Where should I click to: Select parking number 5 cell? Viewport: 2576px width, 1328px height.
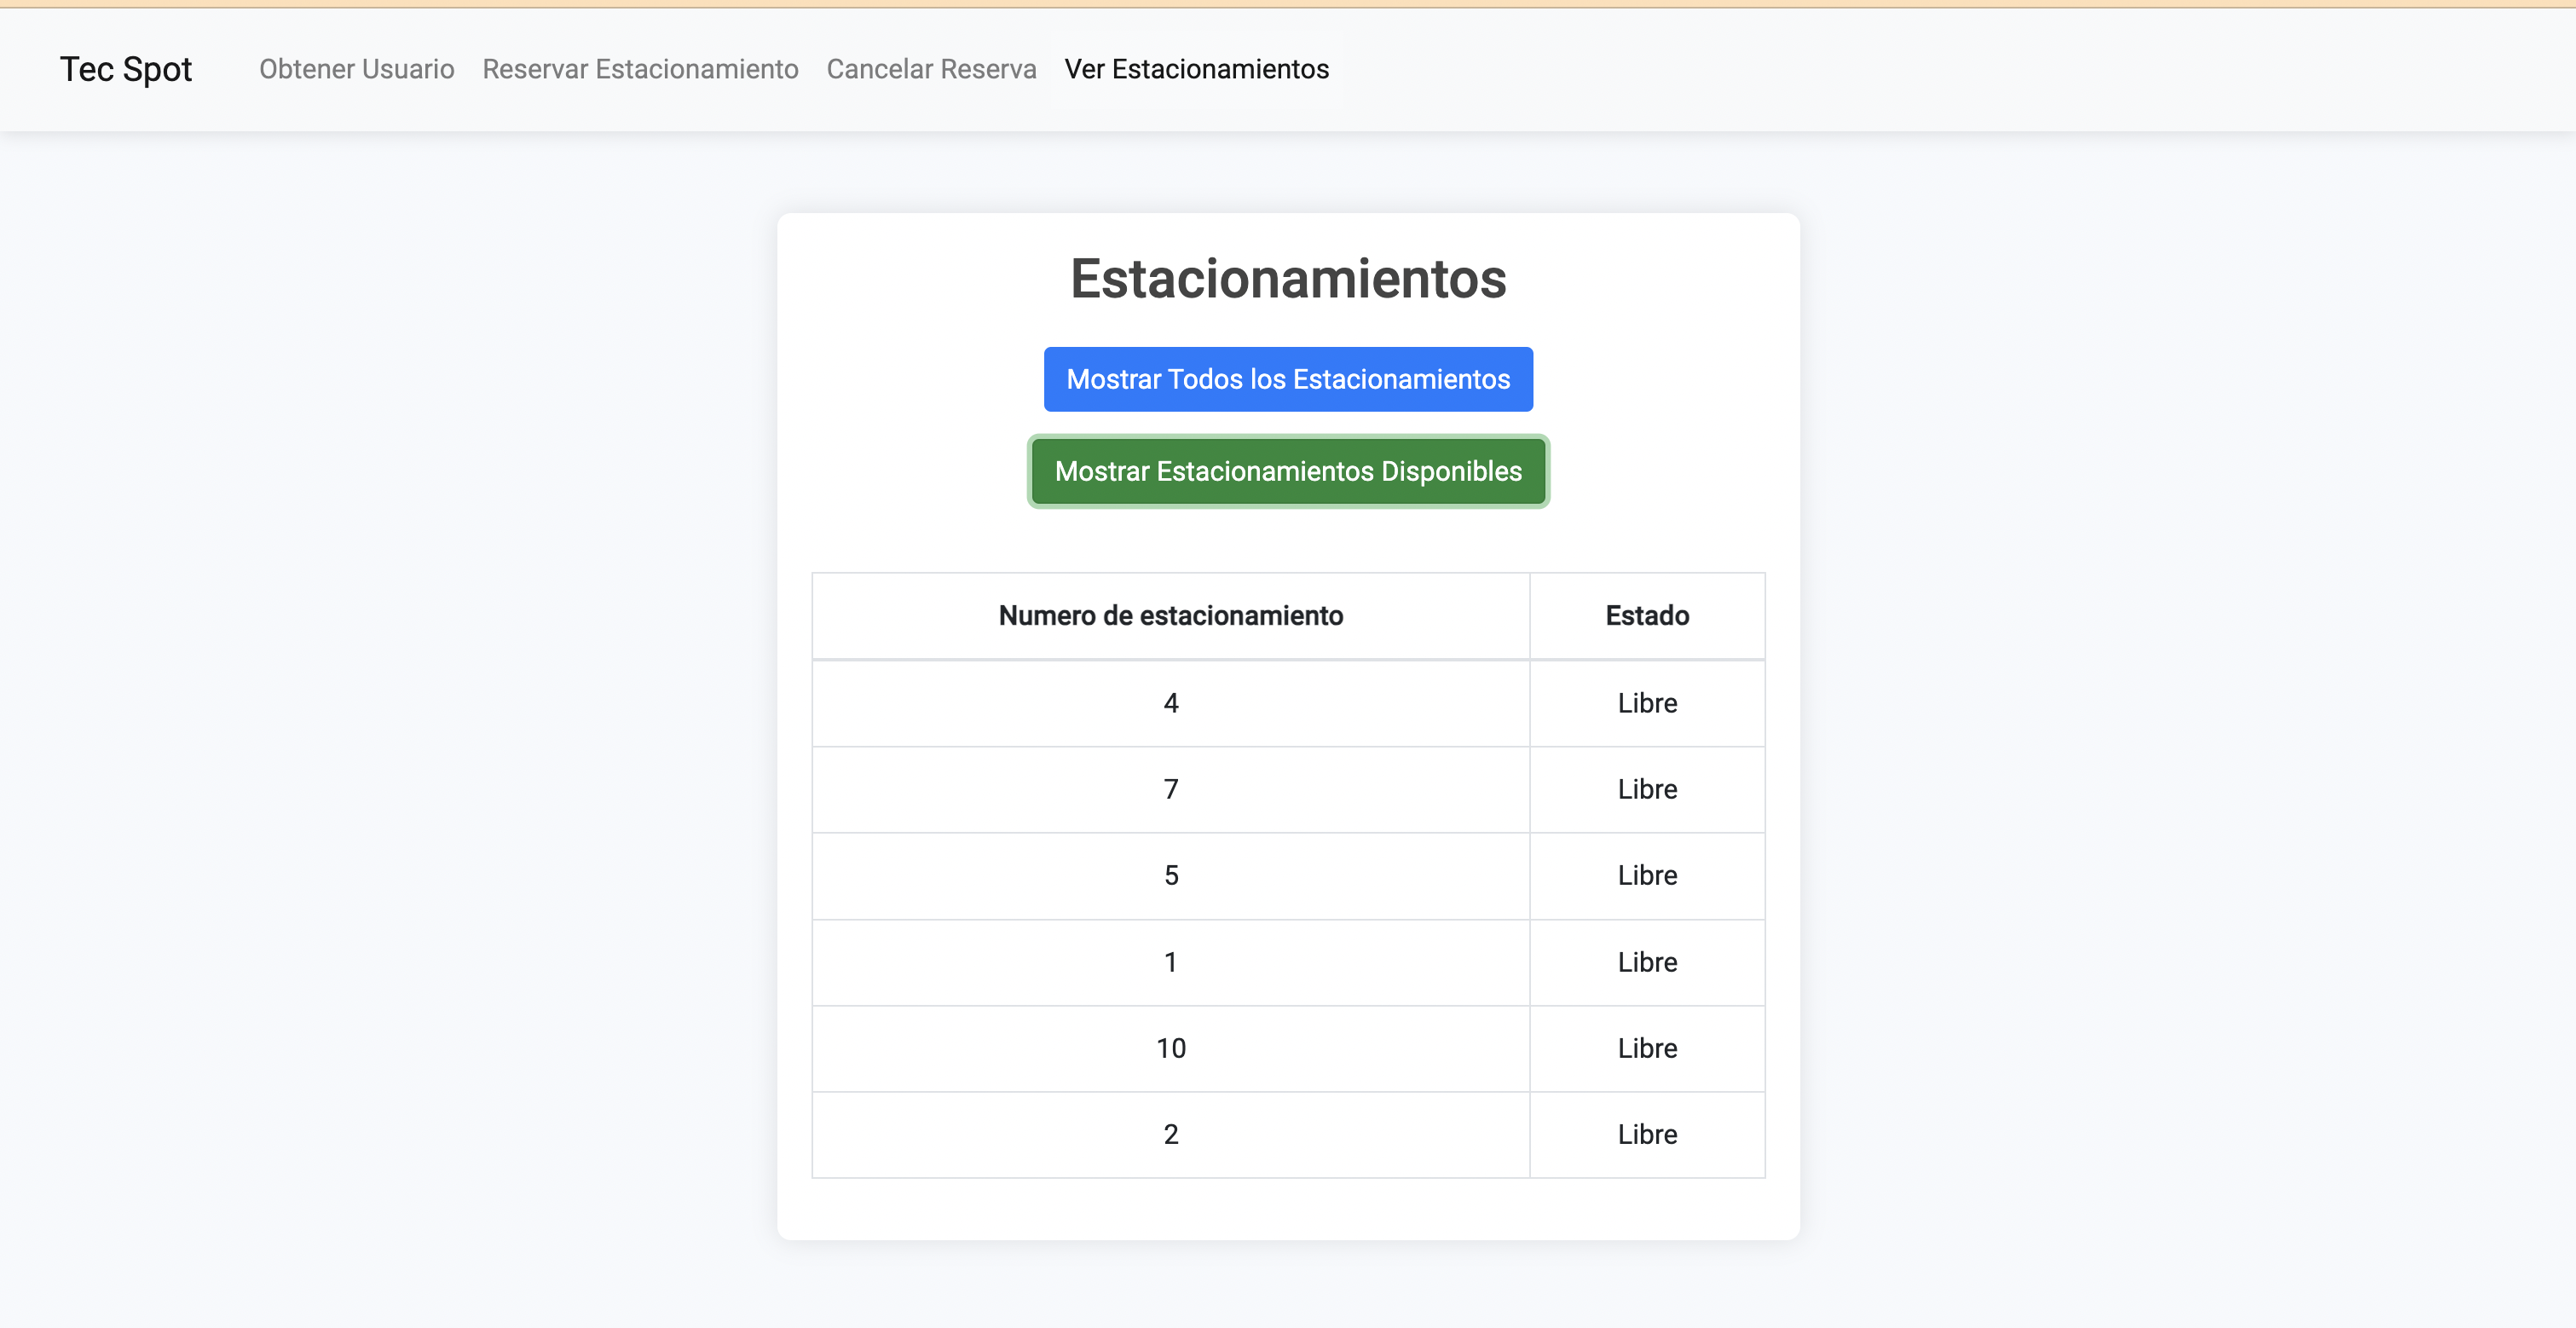click(x=1170, y=875)
